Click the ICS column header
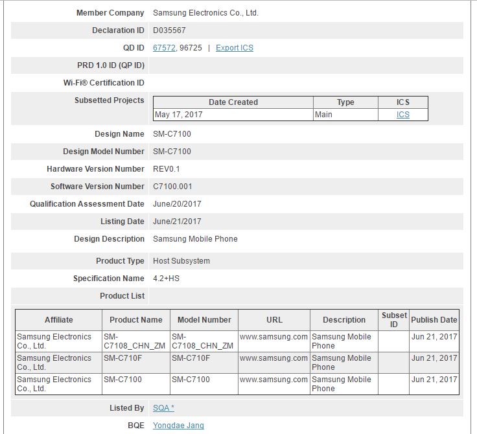Screen dimensions: 477x434 point(403,102)
